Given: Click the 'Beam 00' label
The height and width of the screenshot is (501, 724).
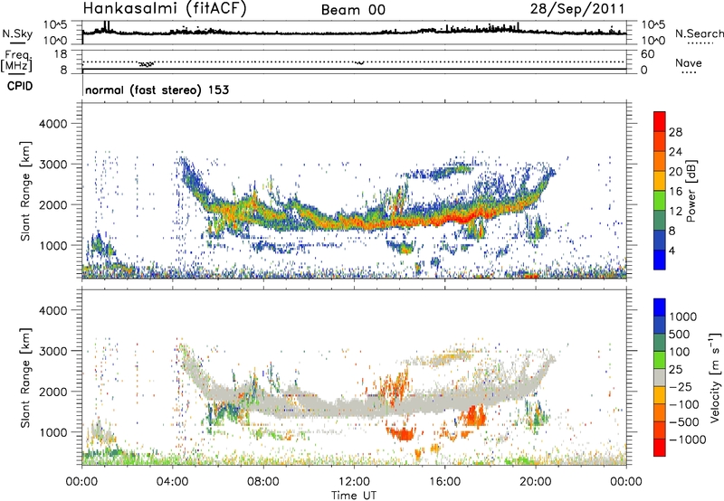Looking at the screenshot, I should click(353, 10).
